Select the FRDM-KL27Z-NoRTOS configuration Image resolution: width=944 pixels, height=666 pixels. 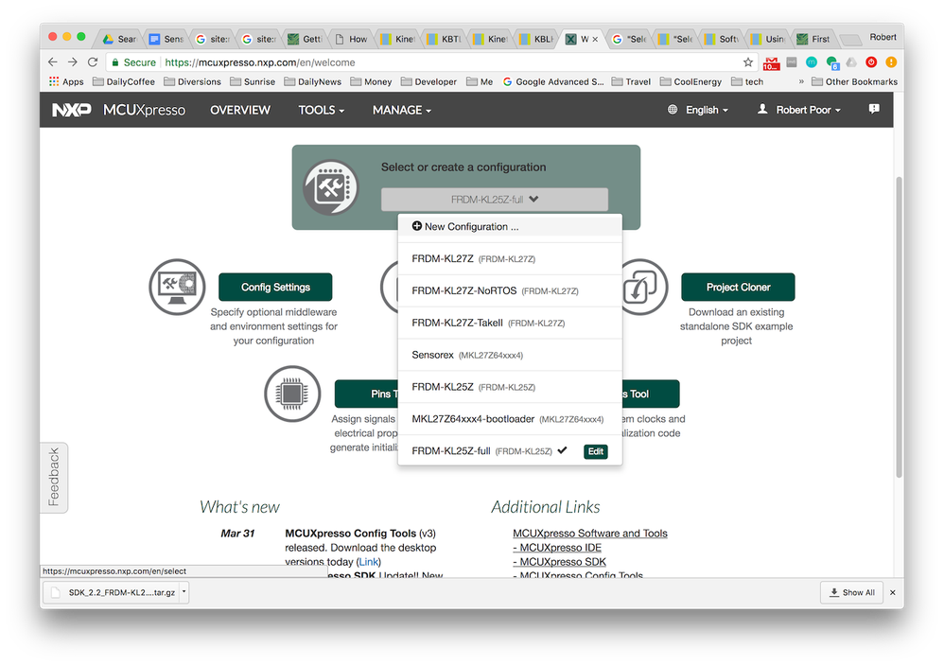510,290
